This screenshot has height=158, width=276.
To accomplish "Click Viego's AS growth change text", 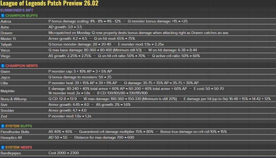I will 70,56.
